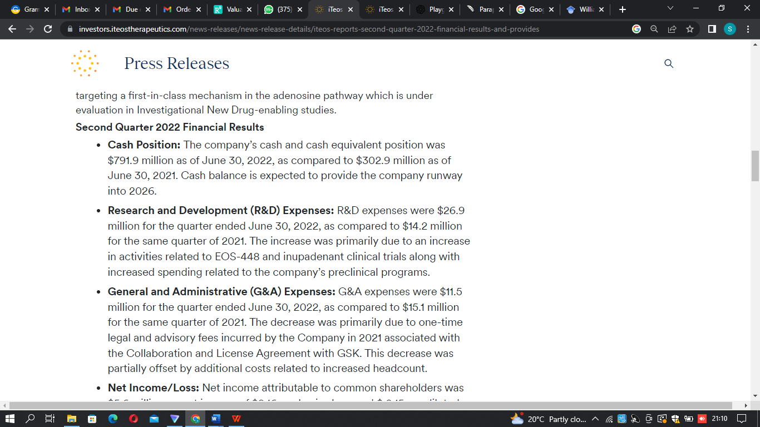This screenshot has width=760, height=427.
Task: Open a new browser tab
Action: click(623, 9)
